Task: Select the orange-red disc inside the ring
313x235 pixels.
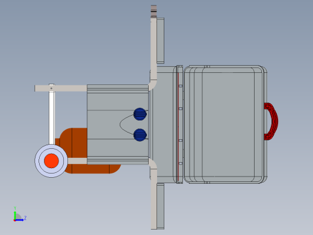Action: (51, 161)
